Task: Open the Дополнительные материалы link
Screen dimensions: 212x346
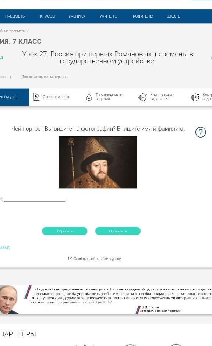Action: pos(45,77)
